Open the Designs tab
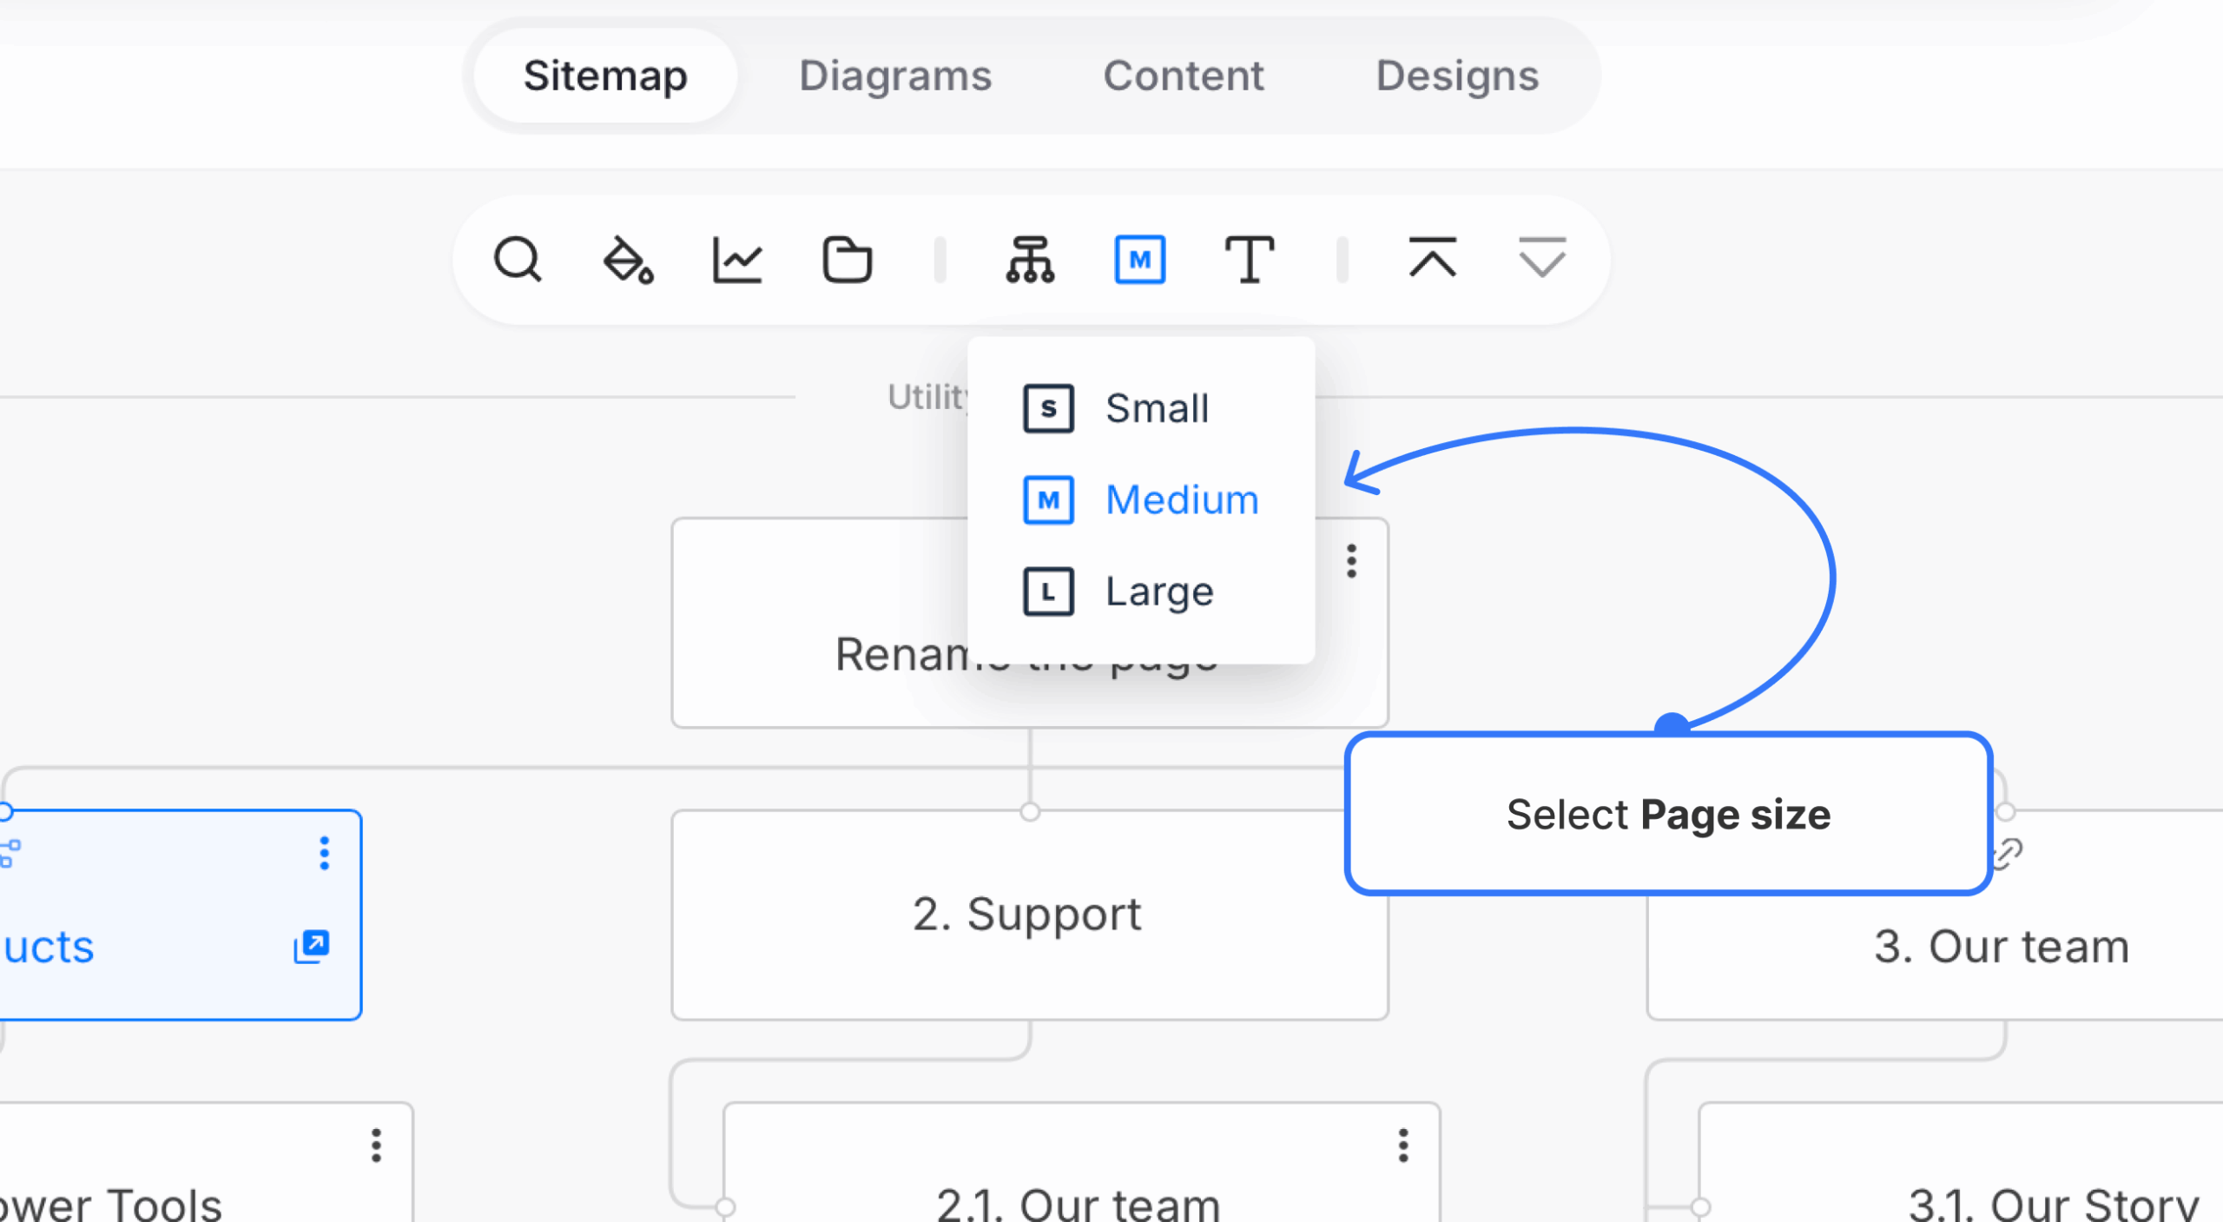 coord(1457,76)
